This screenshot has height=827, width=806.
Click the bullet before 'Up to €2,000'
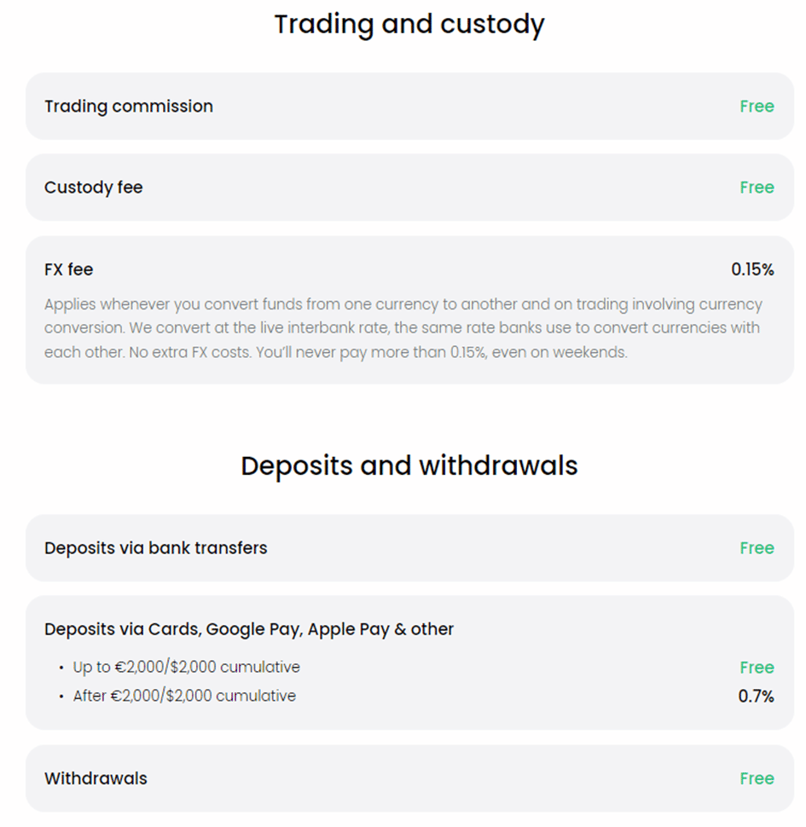point(61,668)
